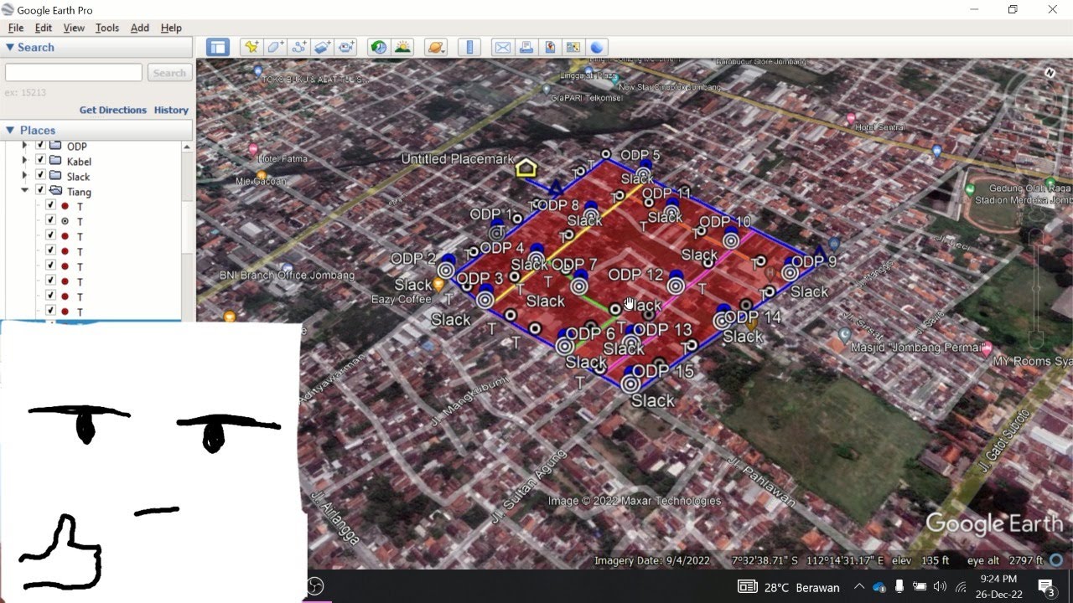
Task: Click the ring-shaped icon of the T placemark
Action: 65,222
